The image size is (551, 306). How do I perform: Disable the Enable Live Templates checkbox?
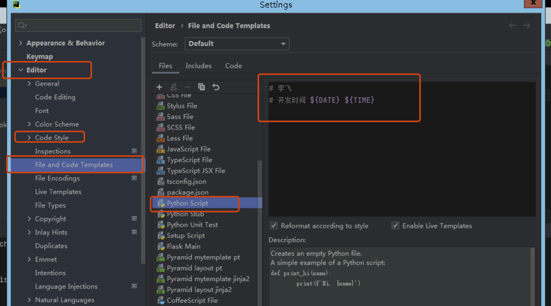(x=395, y=226)
